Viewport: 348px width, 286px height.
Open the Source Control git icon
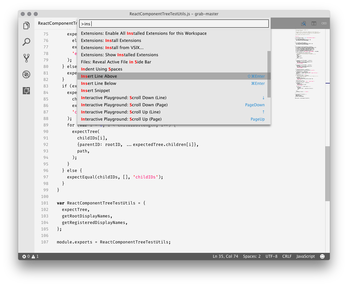click(x=26, y=58)
